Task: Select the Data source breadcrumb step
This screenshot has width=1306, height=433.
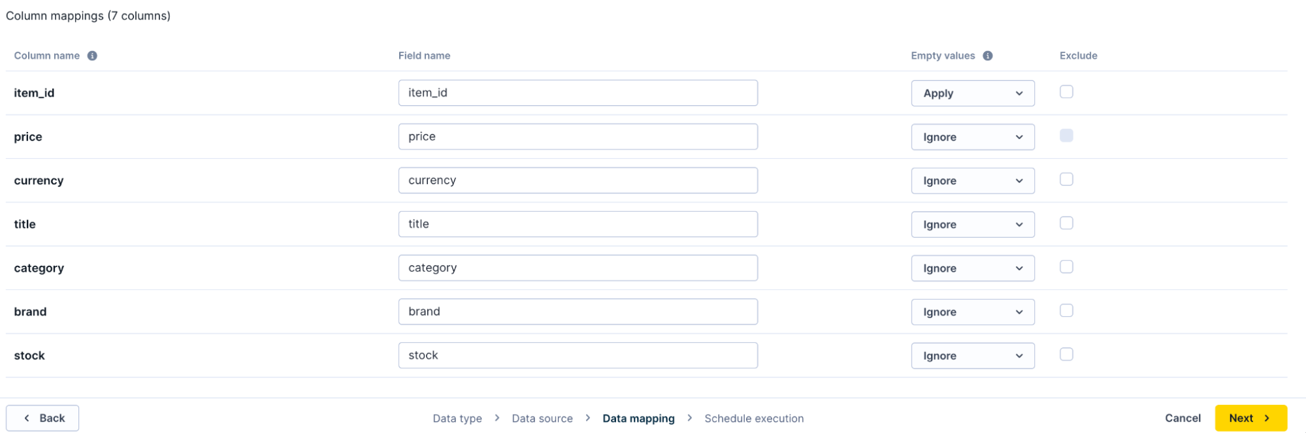Action: point(542,418)
